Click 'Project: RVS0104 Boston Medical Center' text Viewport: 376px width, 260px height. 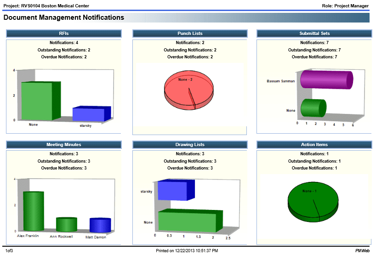[46, 6]
